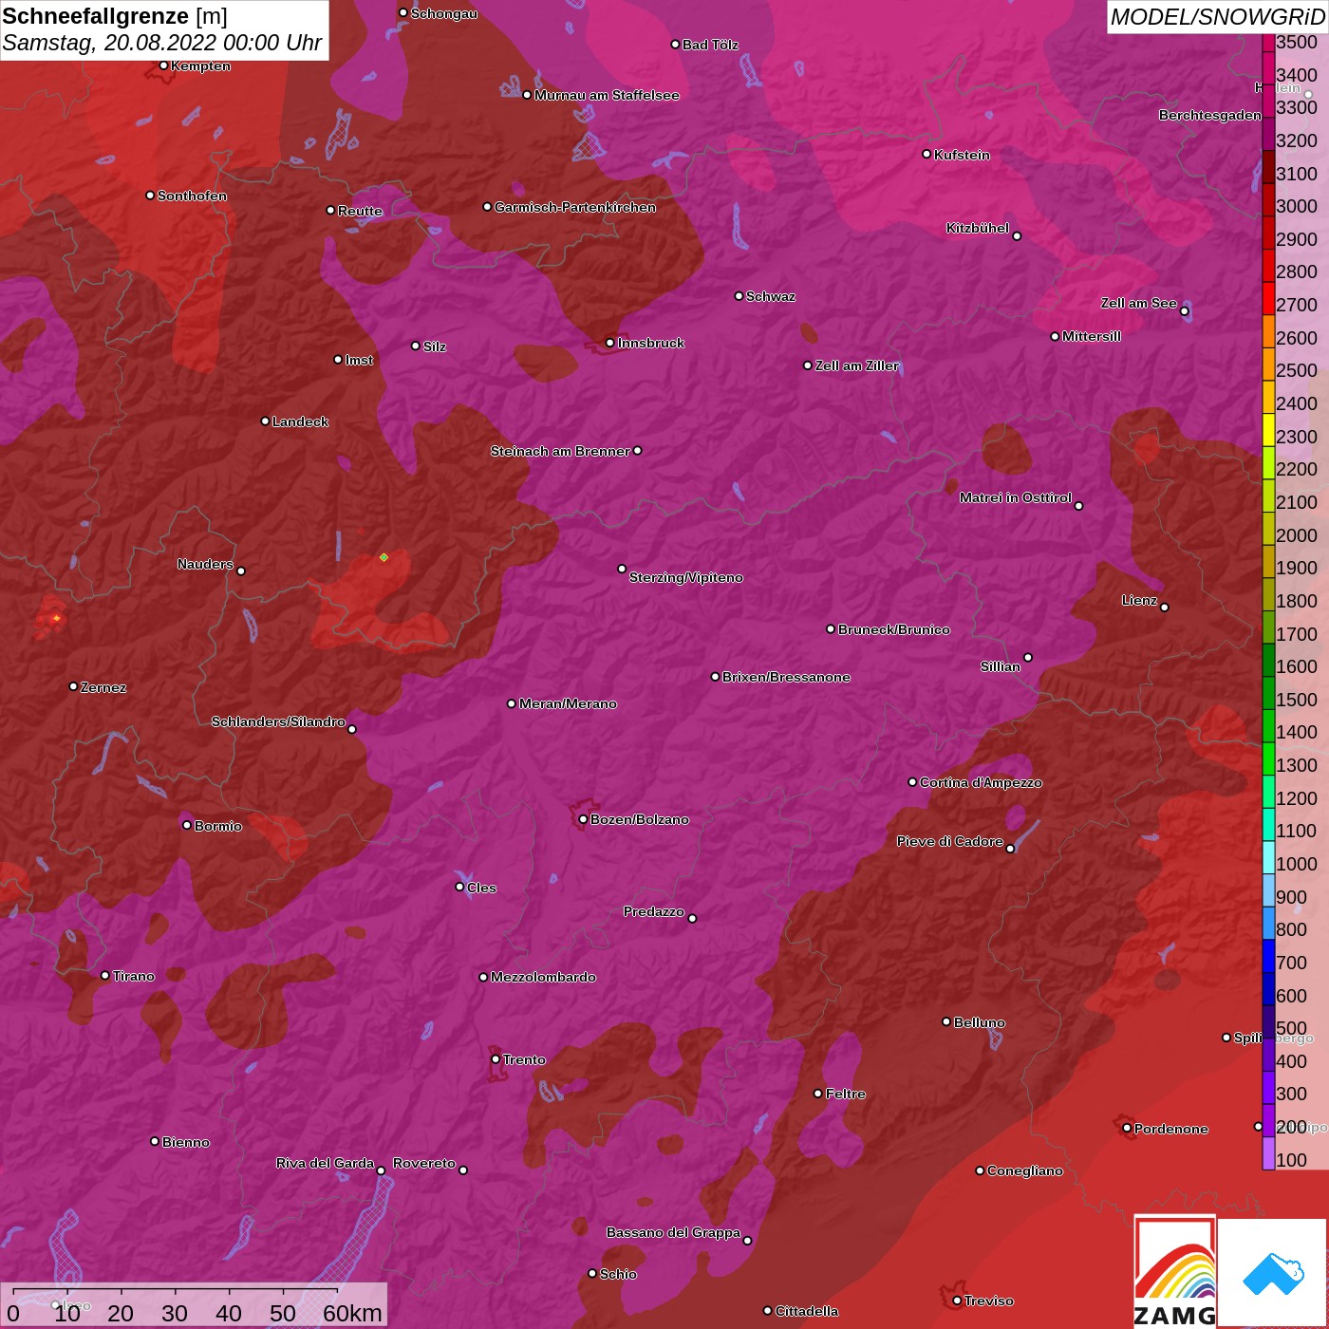This screenshot has width=1329, height=1329.
Task: Click the Bruneck/Brunico label
Action: click(894, 629)
